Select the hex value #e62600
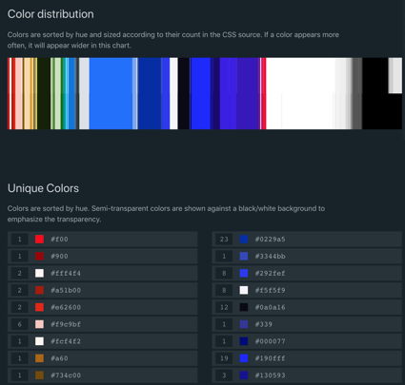The width and height of the screenshot is (405, 385). click(x=66, y=307)
